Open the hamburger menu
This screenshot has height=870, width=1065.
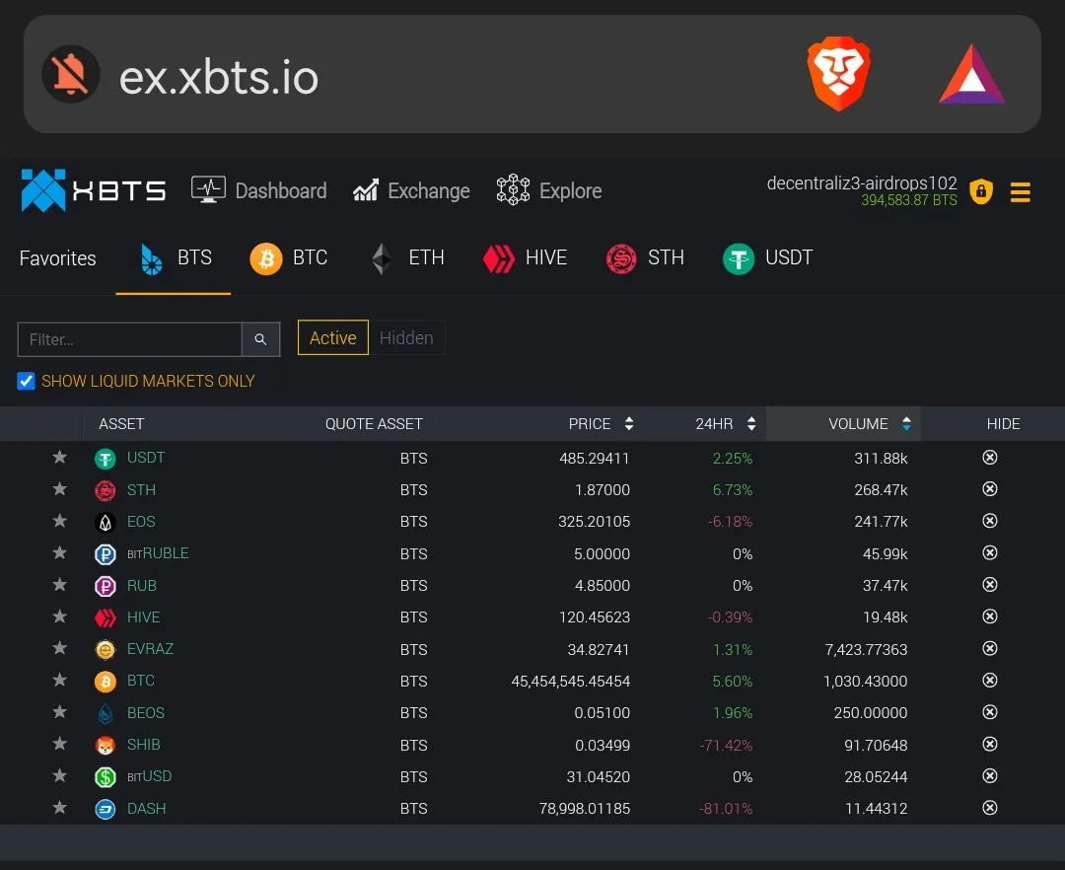1021,192
